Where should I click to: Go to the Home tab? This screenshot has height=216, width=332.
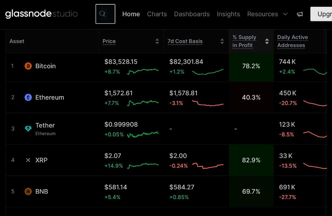click(131, 14)
